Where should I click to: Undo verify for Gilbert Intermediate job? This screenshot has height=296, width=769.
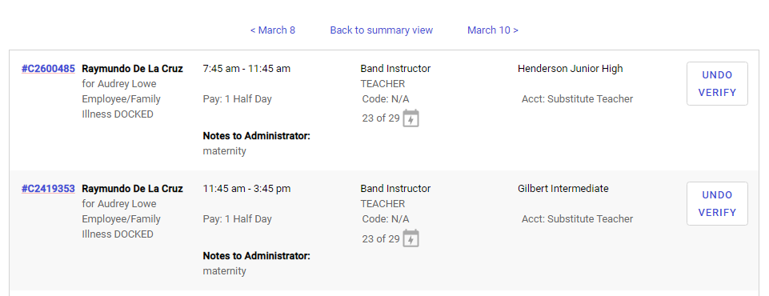pos(717,203)
